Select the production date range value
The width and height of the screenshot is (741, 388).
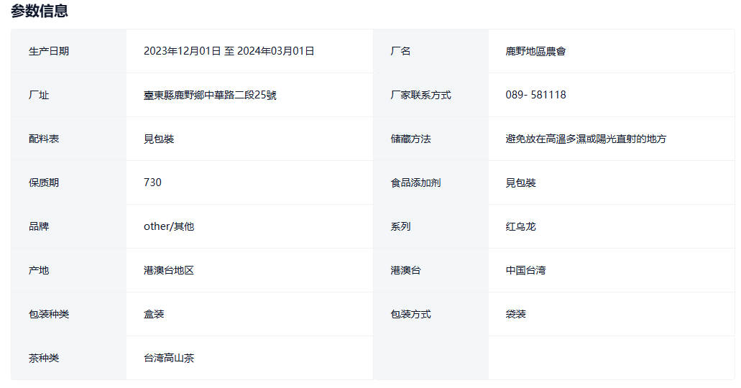coord(229,51)
